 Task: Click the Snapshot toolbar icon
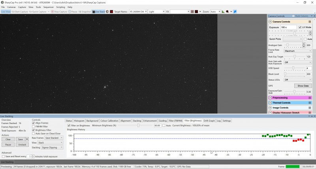[x=85, y=12]
